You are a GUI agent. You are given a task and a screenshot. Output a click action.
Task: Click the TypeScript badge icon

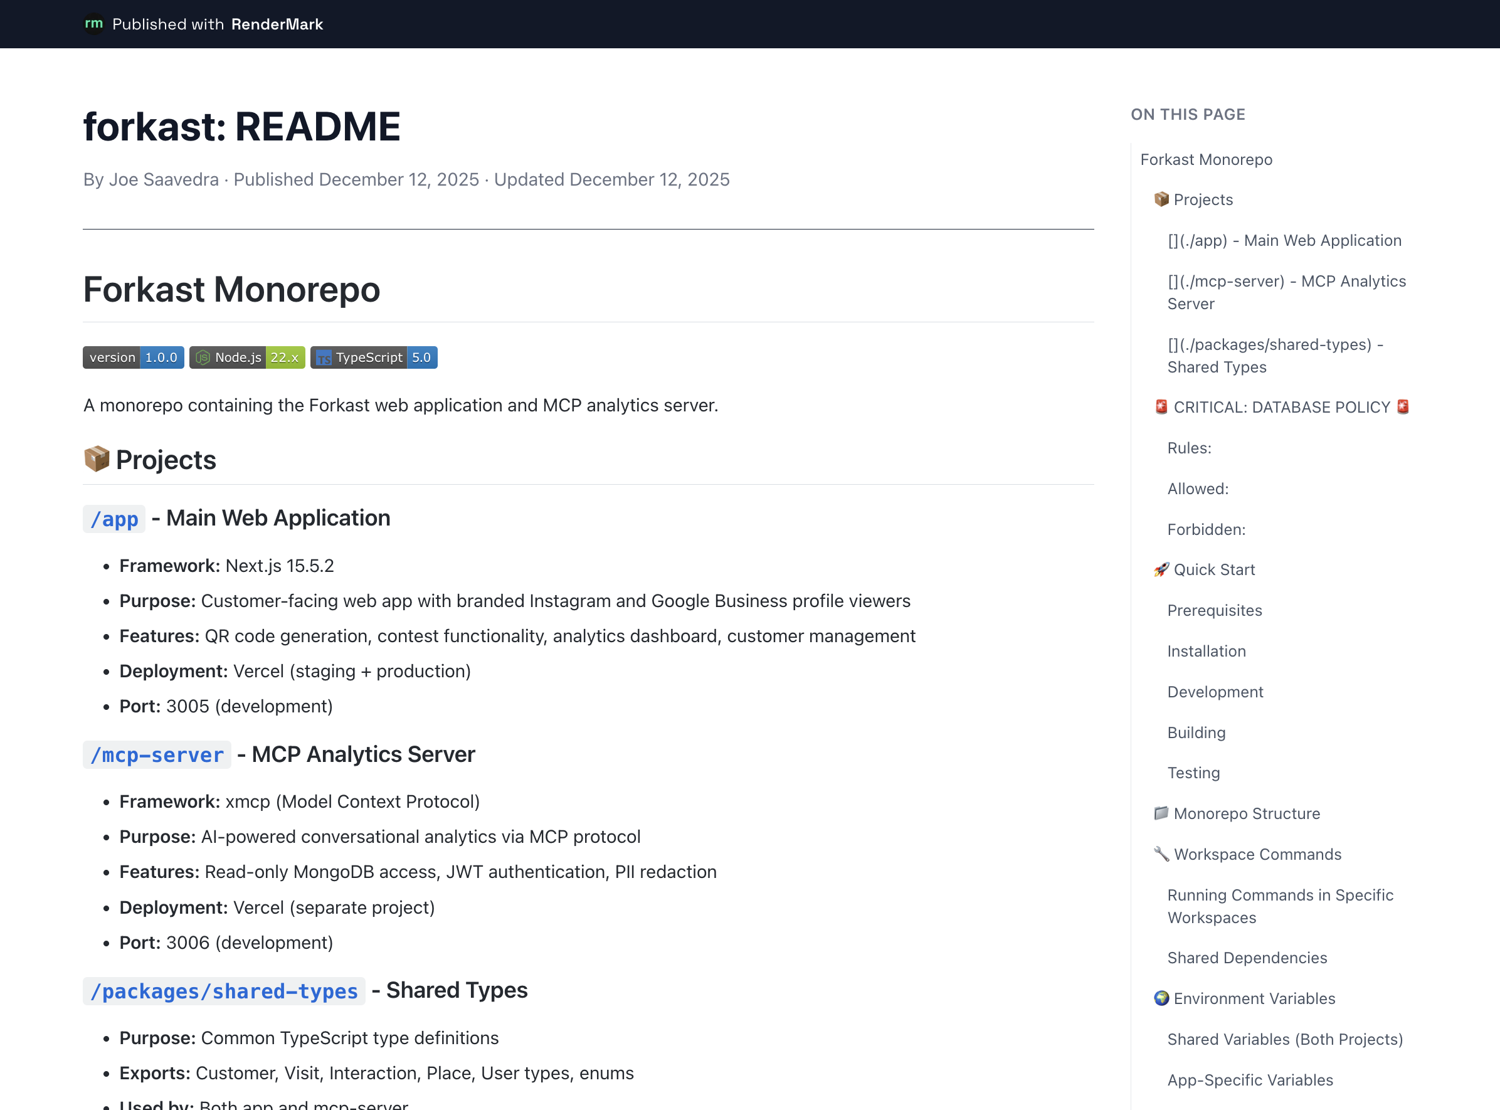[x=324, y=357]
